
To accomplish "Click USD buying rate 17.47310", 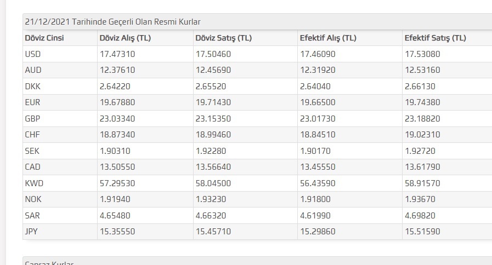I will tap(117, 54).
